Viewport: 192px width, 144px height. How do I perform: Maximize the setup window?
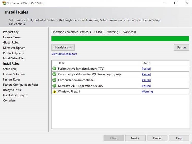coord(176,3)
